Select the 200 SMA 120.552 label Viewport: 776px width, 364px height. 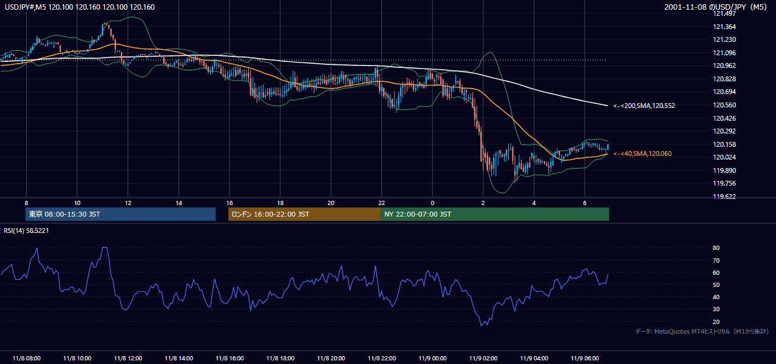coord(644,106)
